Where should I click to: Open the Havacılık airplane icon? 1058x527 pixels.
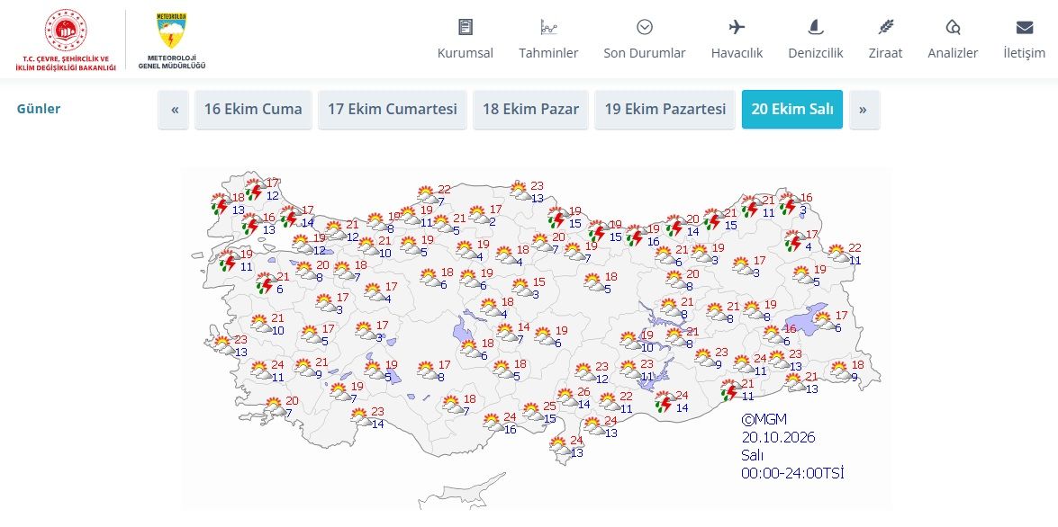737,27
